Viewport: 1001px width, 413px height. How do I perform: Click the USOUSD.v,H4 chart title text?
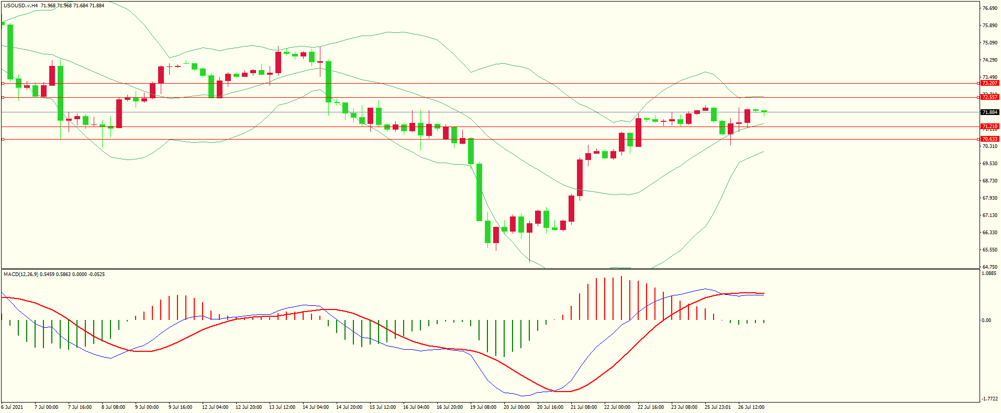pyautogui.click(x=20, y=6)
